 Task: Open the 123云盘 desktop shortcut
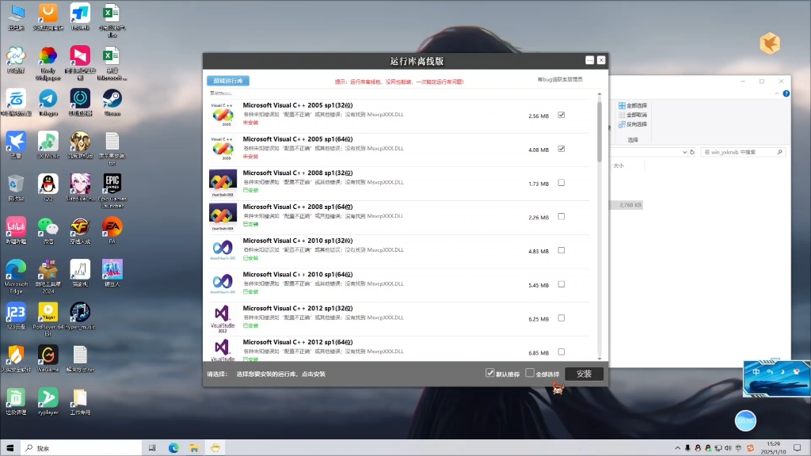click(x=16, y=316)
